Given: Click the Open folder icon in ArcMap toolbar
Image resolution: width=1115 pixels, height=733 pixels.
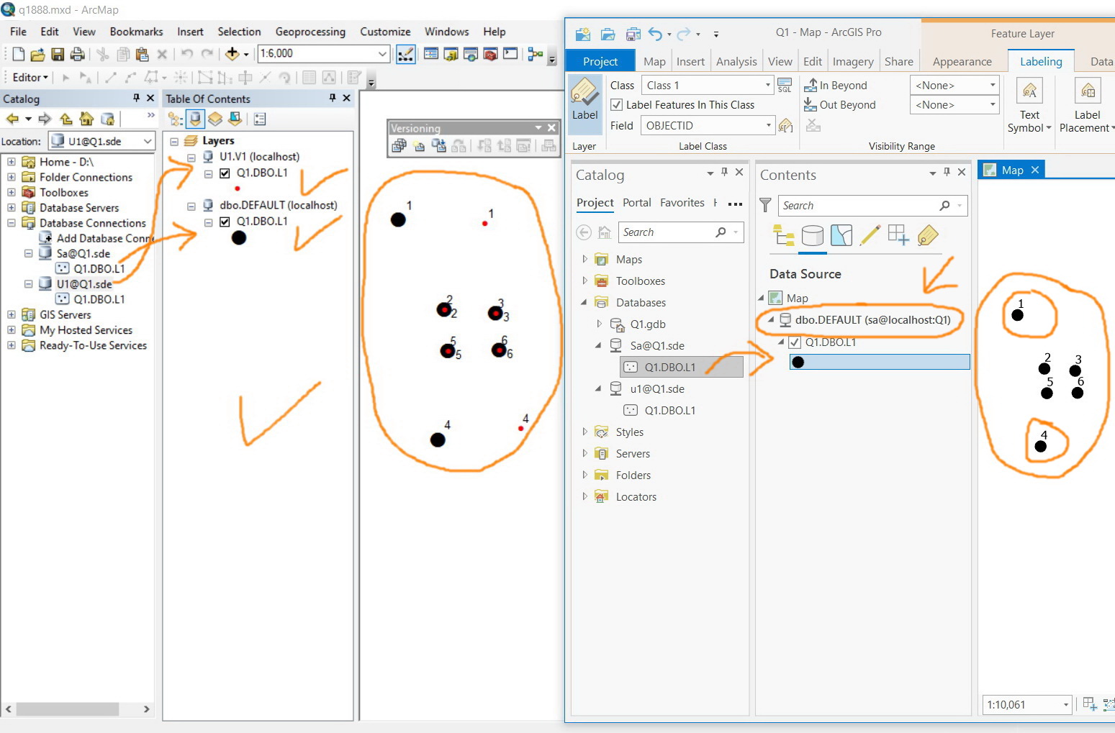Looking at the screenshot, I should [x=37, y=54].
